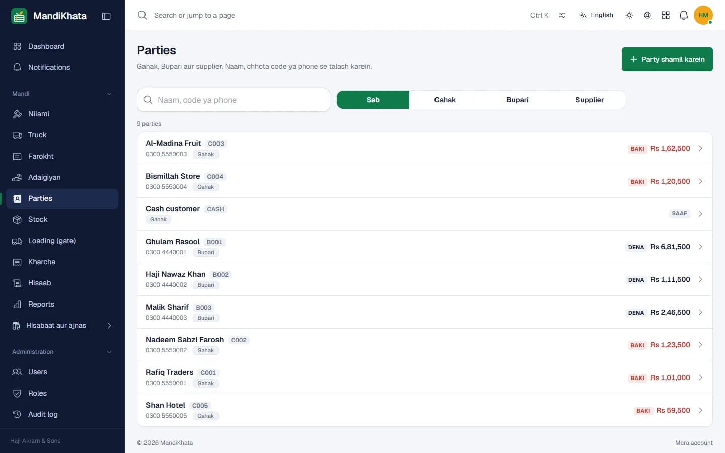Collapse the sidebar panel icon
Image resolution: width=725 pixels, height=453 pixels.
[x=106, y=16]
